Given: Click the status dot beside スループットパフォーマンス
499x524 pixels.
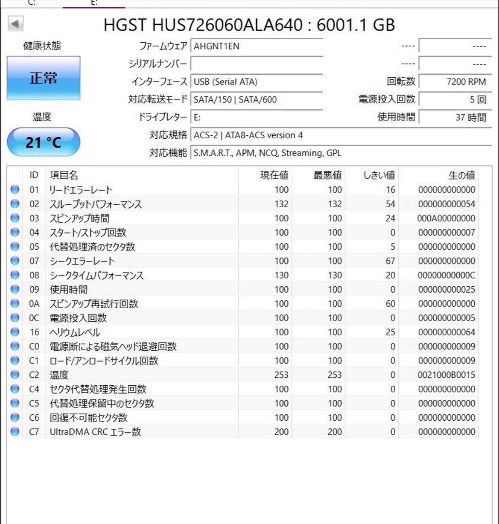Looking at the screenshot, I should point(15,204).
